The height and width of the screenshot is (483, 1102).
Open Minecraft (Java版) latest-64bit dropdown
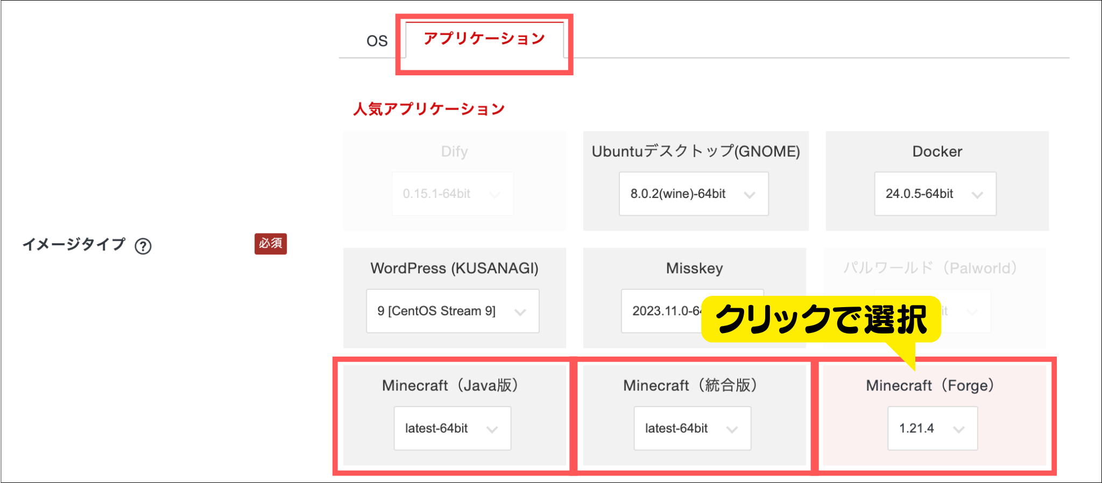(x=453, y=428)
